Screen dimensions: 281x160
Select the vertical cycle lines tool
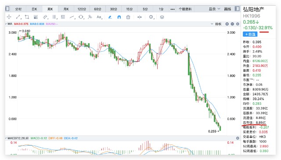pos(54,17)
